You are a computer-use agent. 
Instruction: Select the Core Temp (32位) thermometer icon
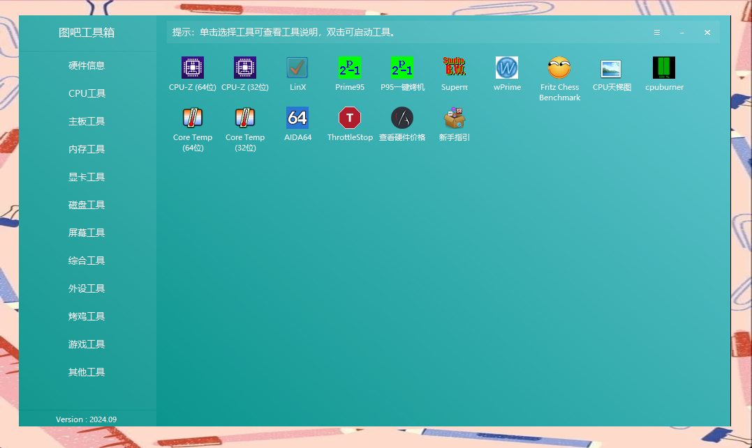click(245, 118)
